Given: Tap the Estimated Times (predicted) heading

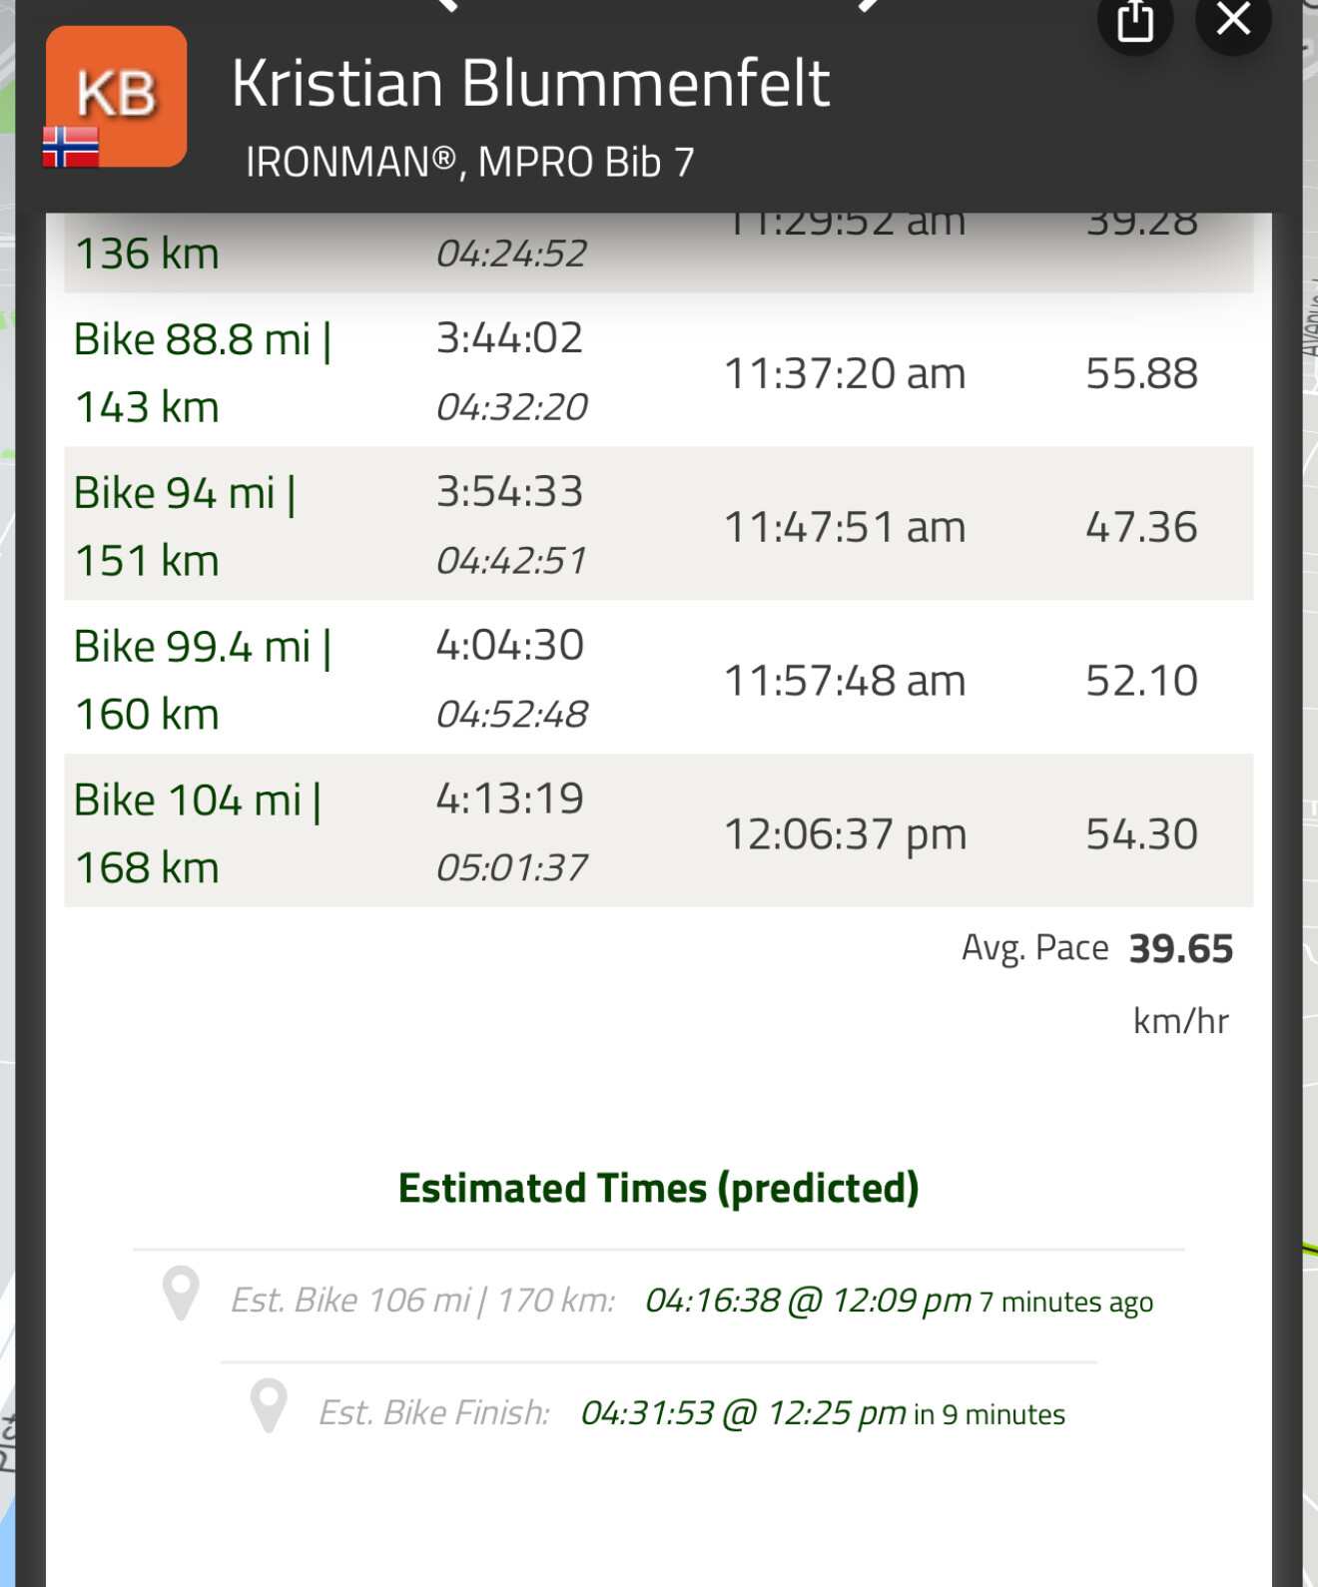Looking at the screenshot, I should click(x=658, y=1188).
